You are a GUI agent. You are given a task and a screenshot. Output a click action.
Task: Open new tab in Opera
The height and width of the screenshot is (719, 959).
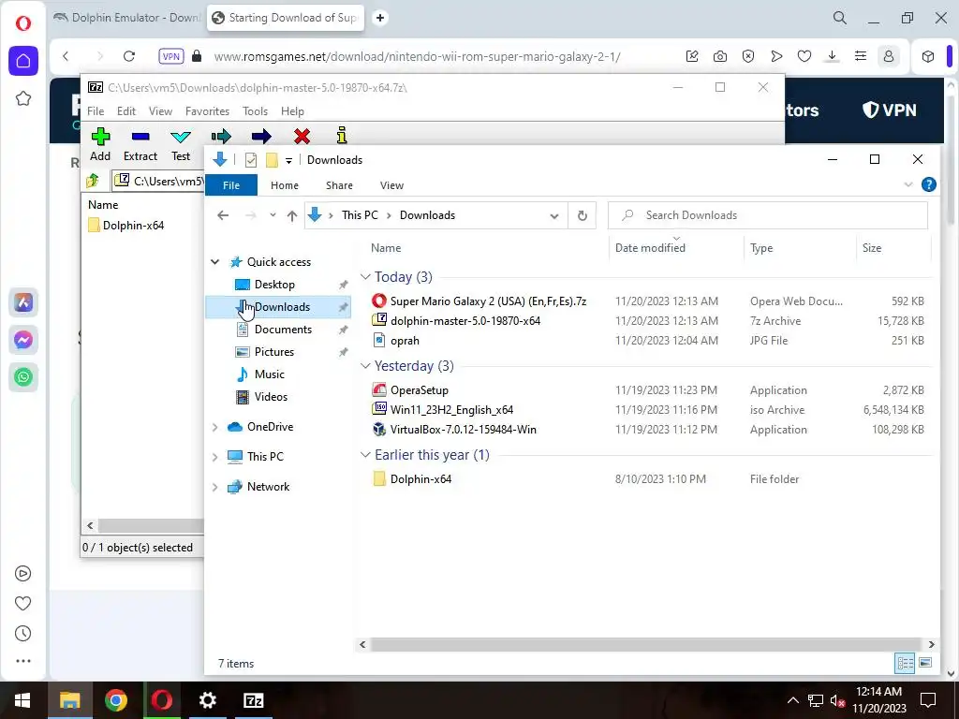click(380, 18)
